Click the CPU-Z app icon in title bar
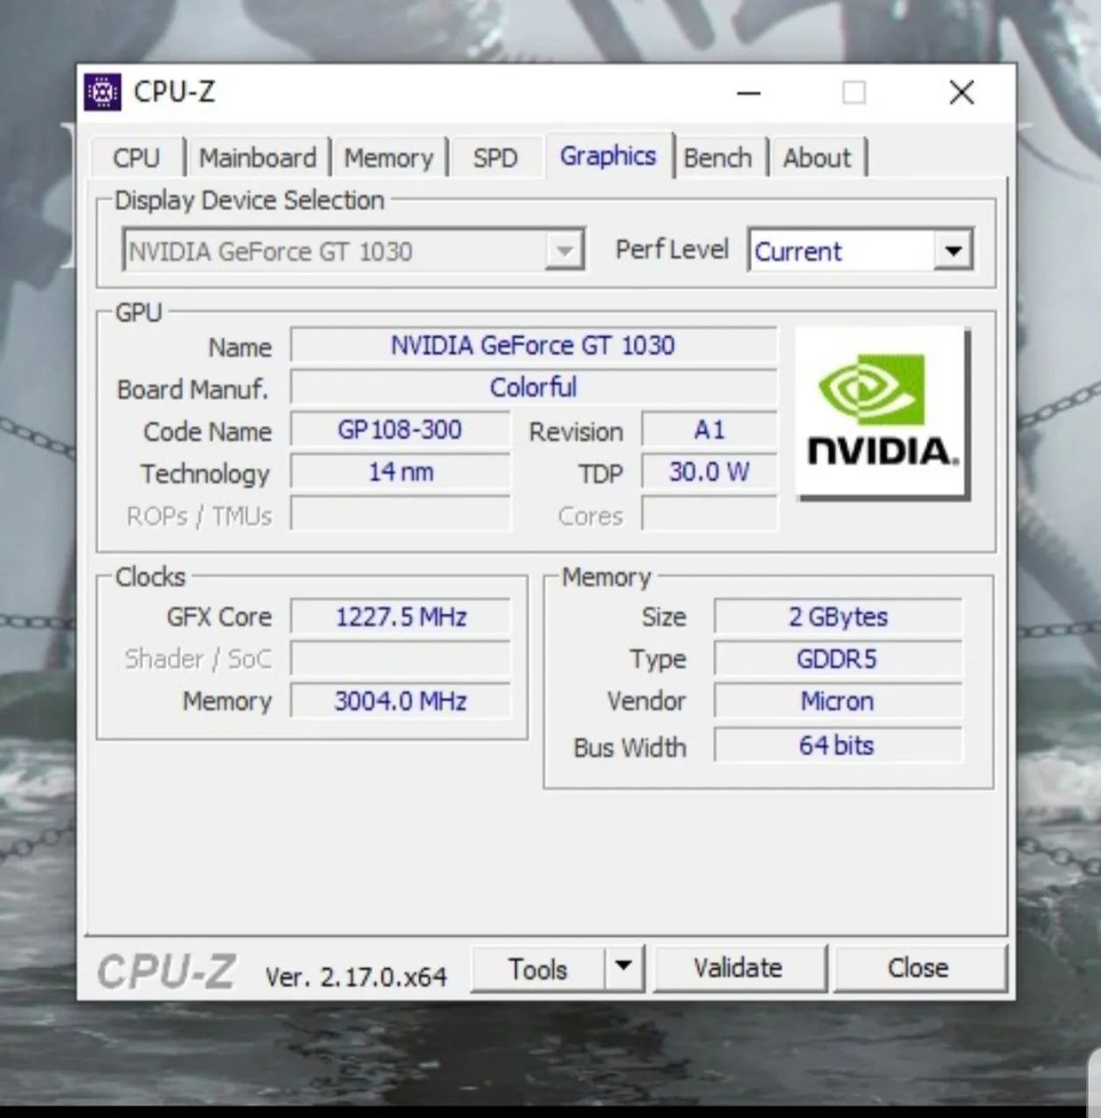This screenshot has height=1118, width=1101. 102,92
